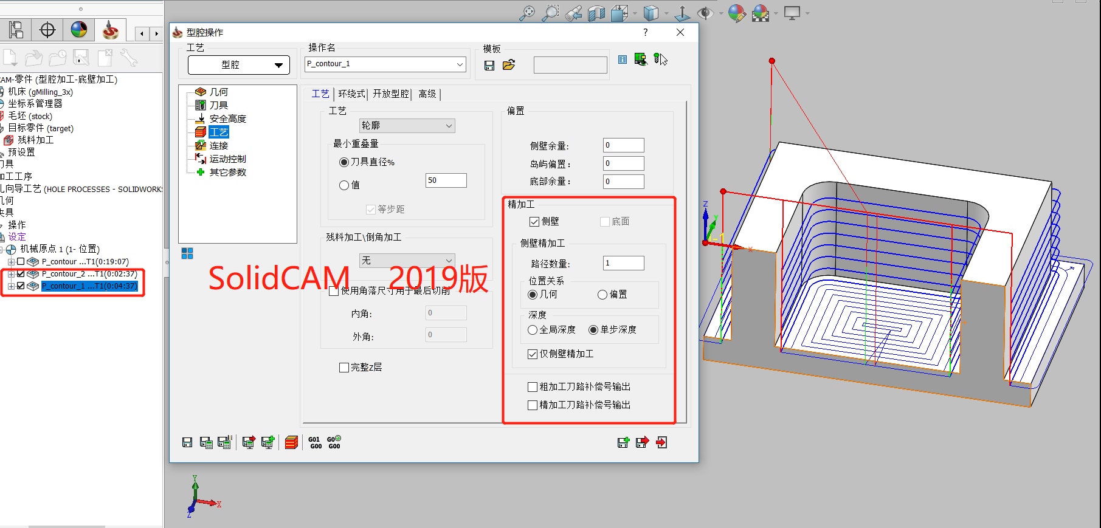1101x528 pixels.
Task: Select the SolidCAM Manager tab icon
Action: pos(111,30)
